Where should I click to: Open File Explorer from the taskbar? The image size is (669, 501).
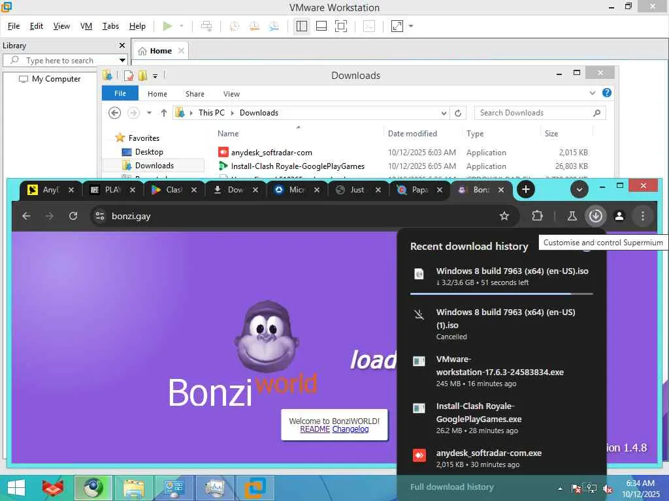134,488
